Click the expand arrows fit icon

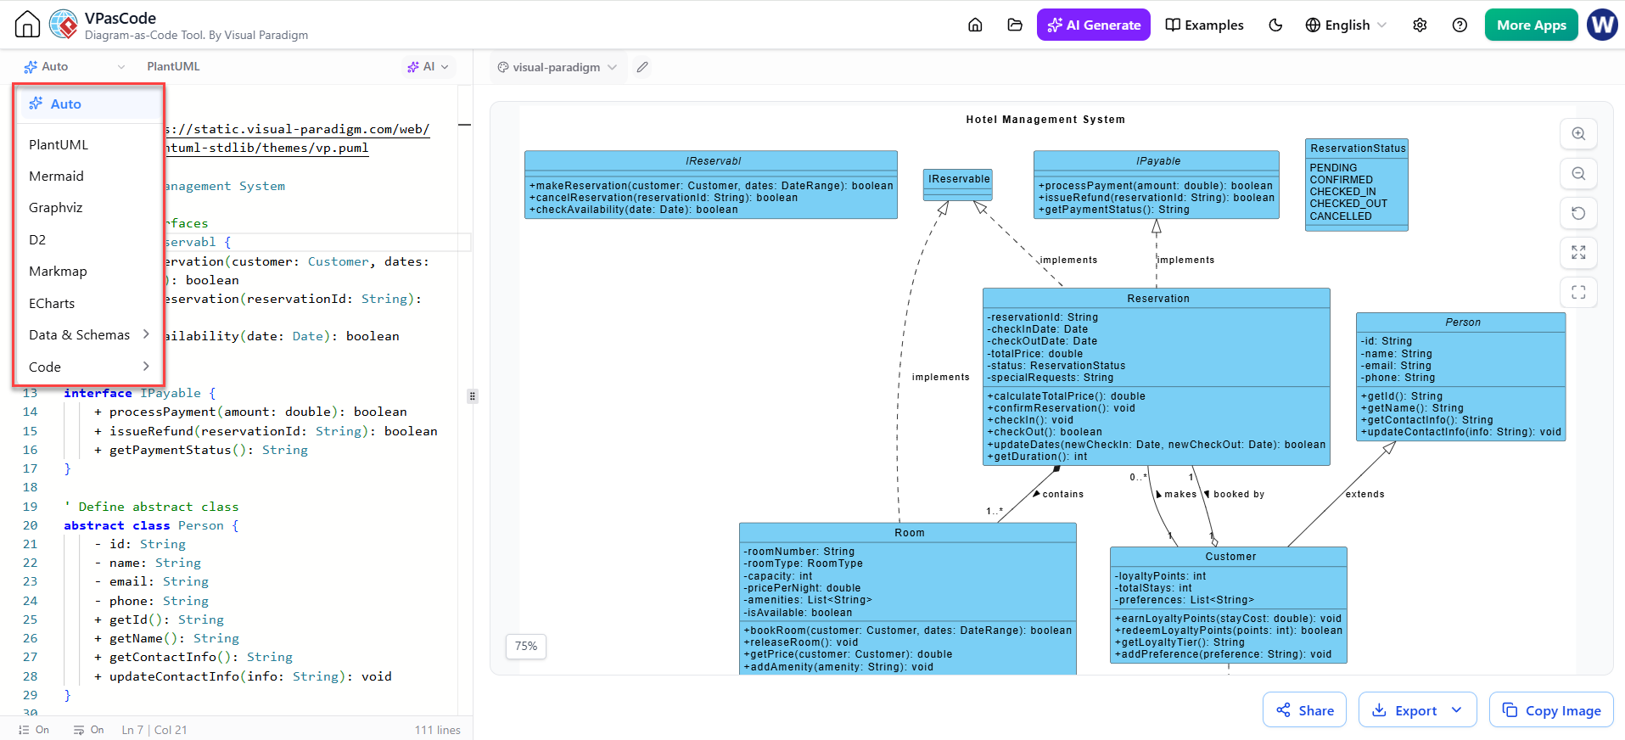(x=1578, y=252)
